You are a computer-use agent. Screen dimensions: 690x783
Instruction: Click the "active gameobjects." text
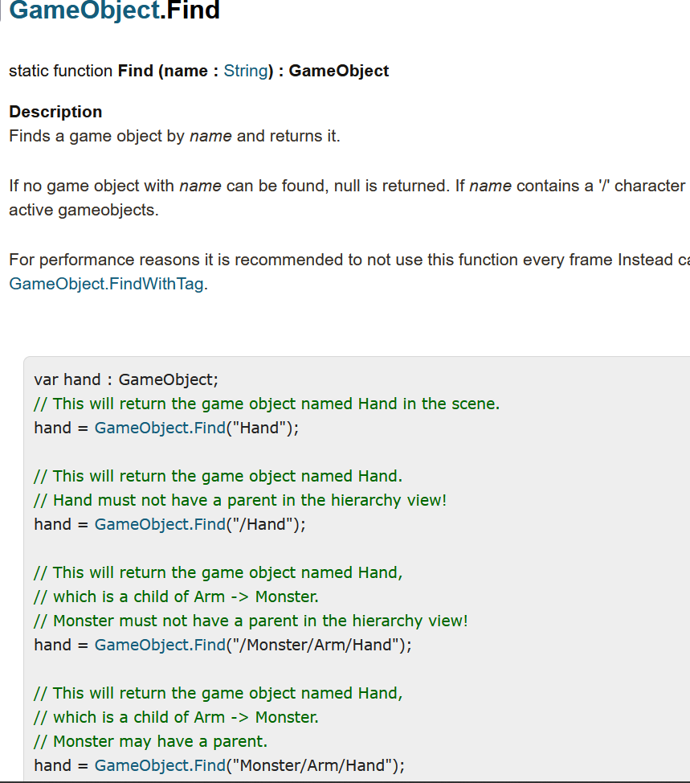coord(84,211)
